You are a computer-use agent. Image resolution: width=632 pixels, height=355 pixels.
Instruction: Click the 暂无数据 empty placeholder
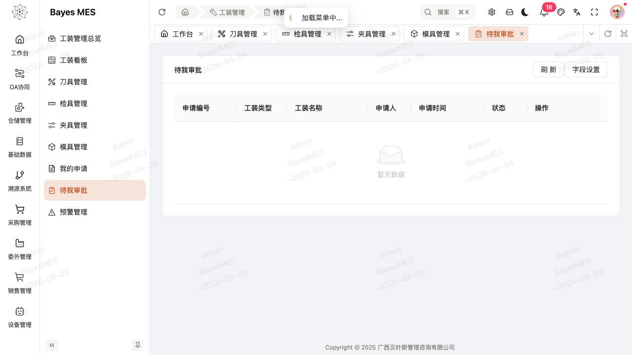[391, 162]
